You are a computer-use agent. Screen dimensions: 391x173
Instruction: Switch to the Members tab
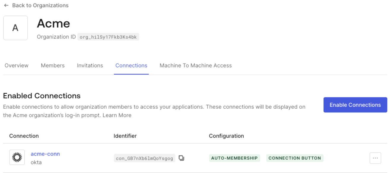(53, 65)
